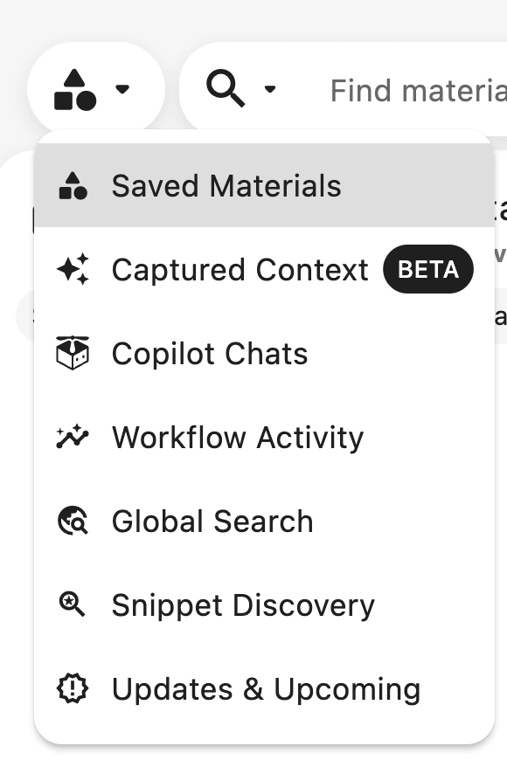Image resolution: width=507 pixels, height=760 pixels.
Task: Choose Copilot Chats from the menu
Action: coord(209,353)
